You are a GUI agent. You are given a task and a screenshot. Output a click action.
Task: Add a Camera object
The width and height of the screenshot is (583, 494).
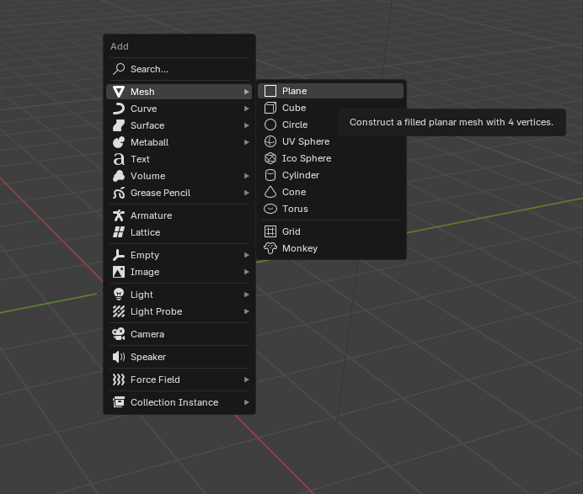pos(179,334)
